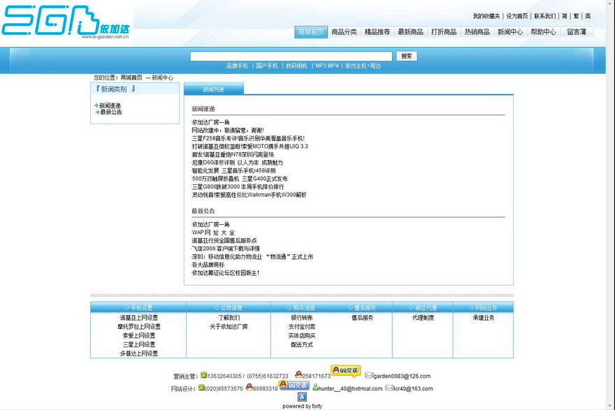Open the 三星G400正式发布 article
The width and height of the screenshot is (615, 410).
pyautogui.click(x=240, y=179)
